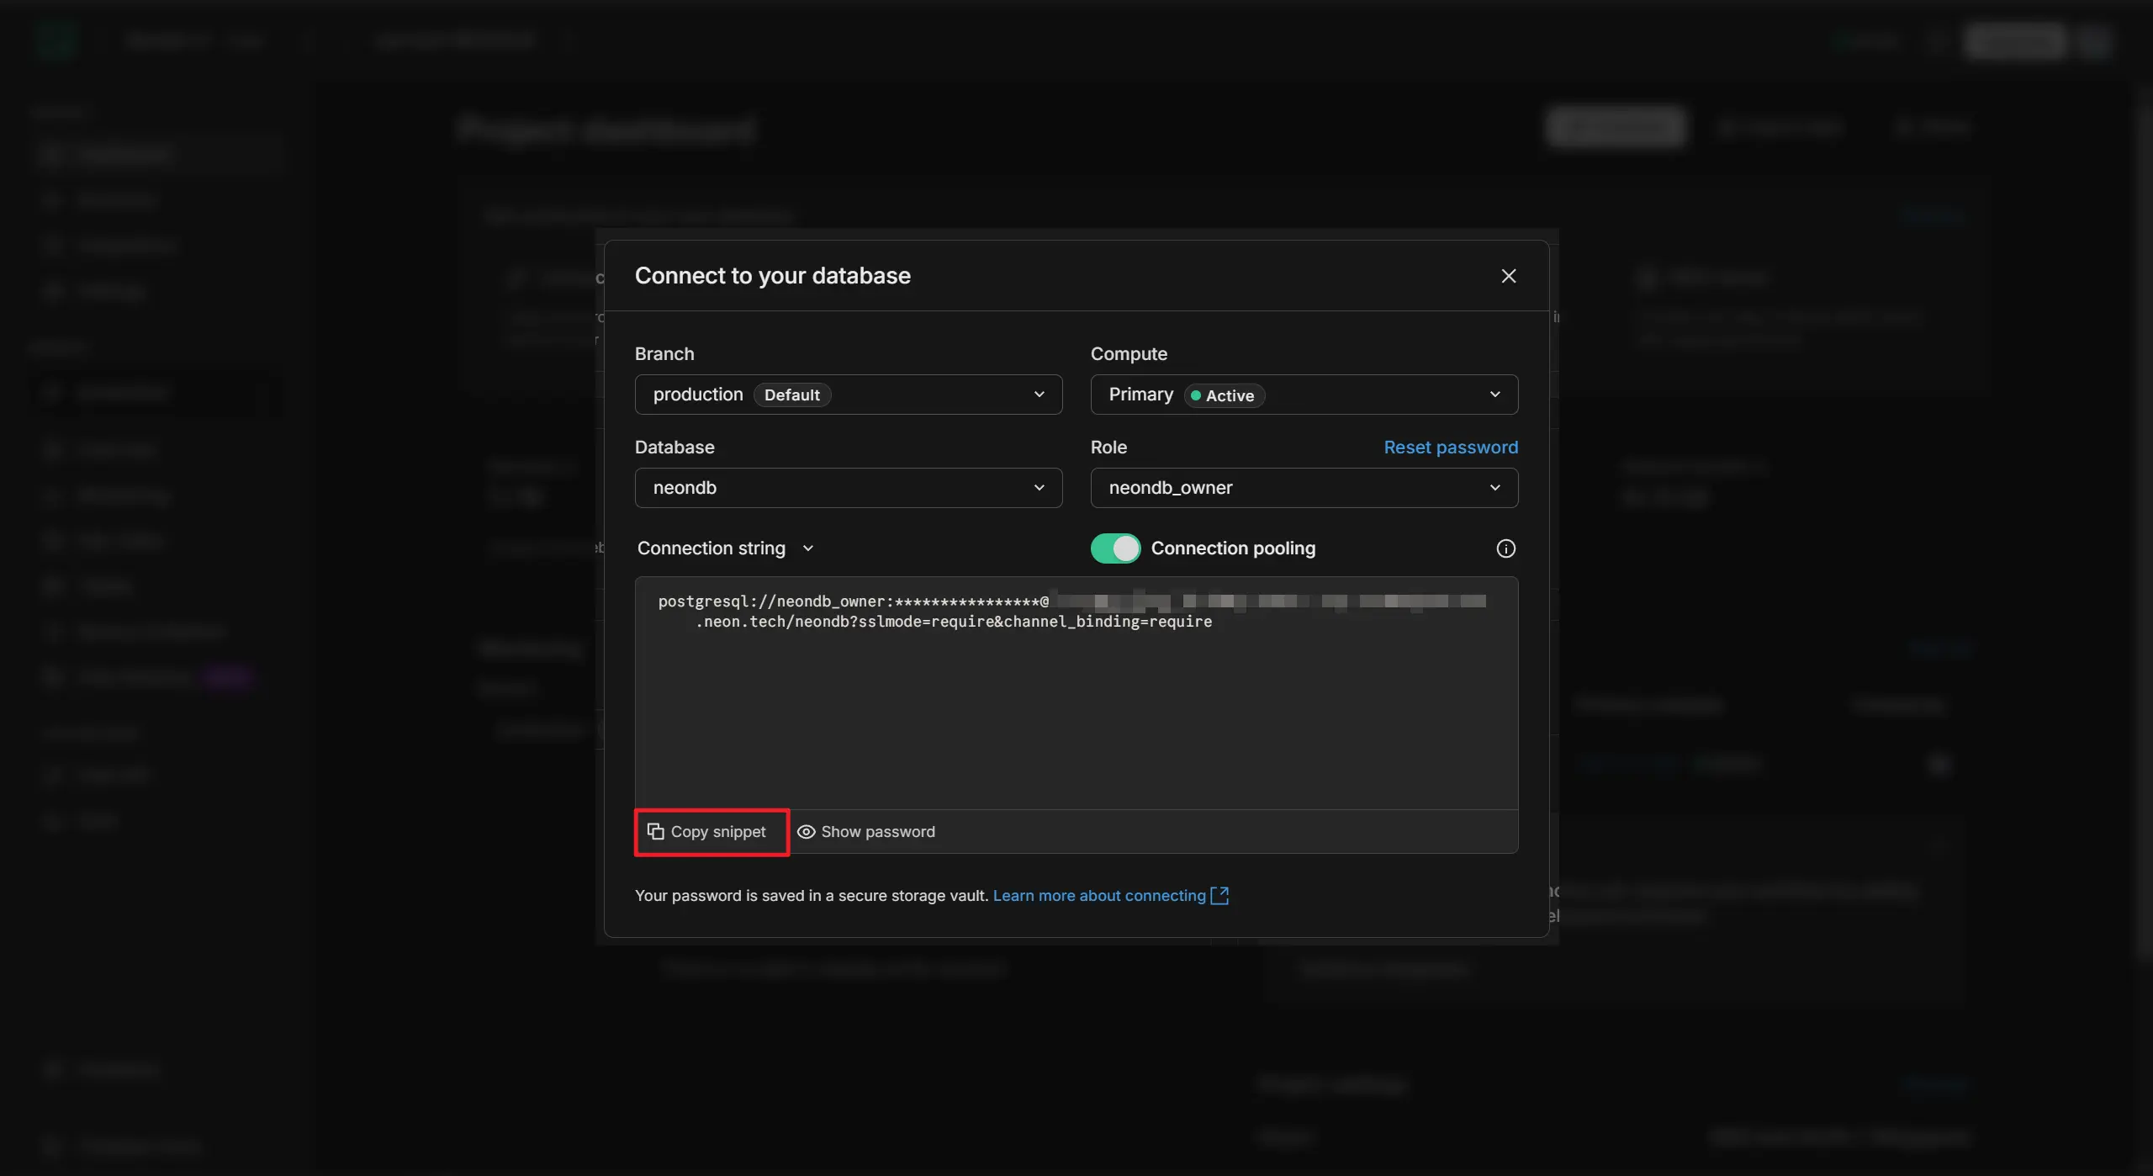Open Learn more about connecting link

[1098, 896]
